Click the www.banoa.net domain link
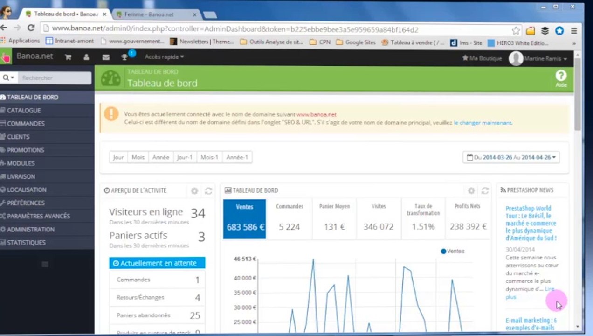The width and height of the screenshot is (593, 336). pos(317,114)
